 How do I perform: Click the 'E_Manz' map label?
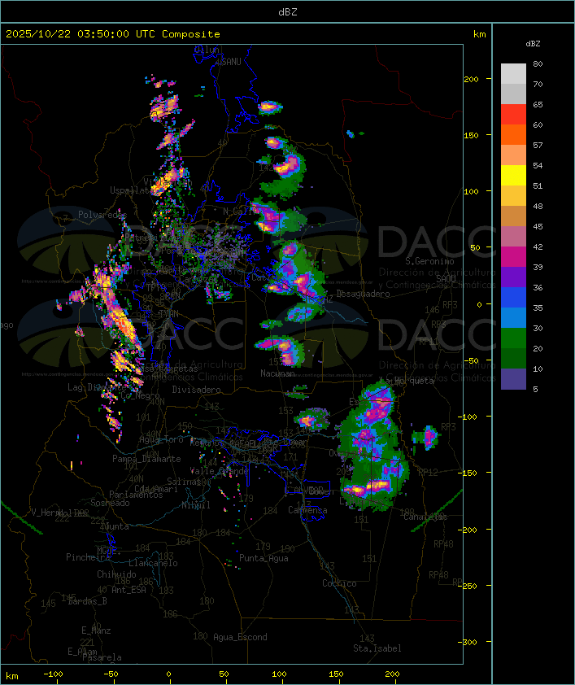96,630
